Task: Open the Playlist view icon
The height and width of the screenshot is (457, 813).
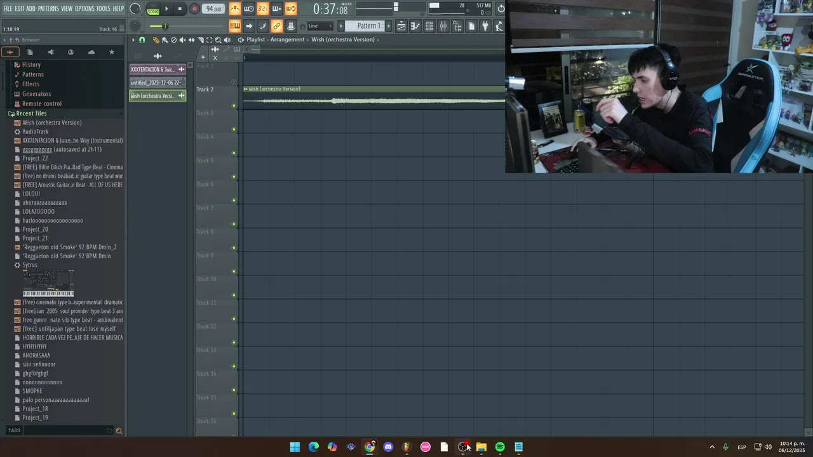Action: [401, 26]
